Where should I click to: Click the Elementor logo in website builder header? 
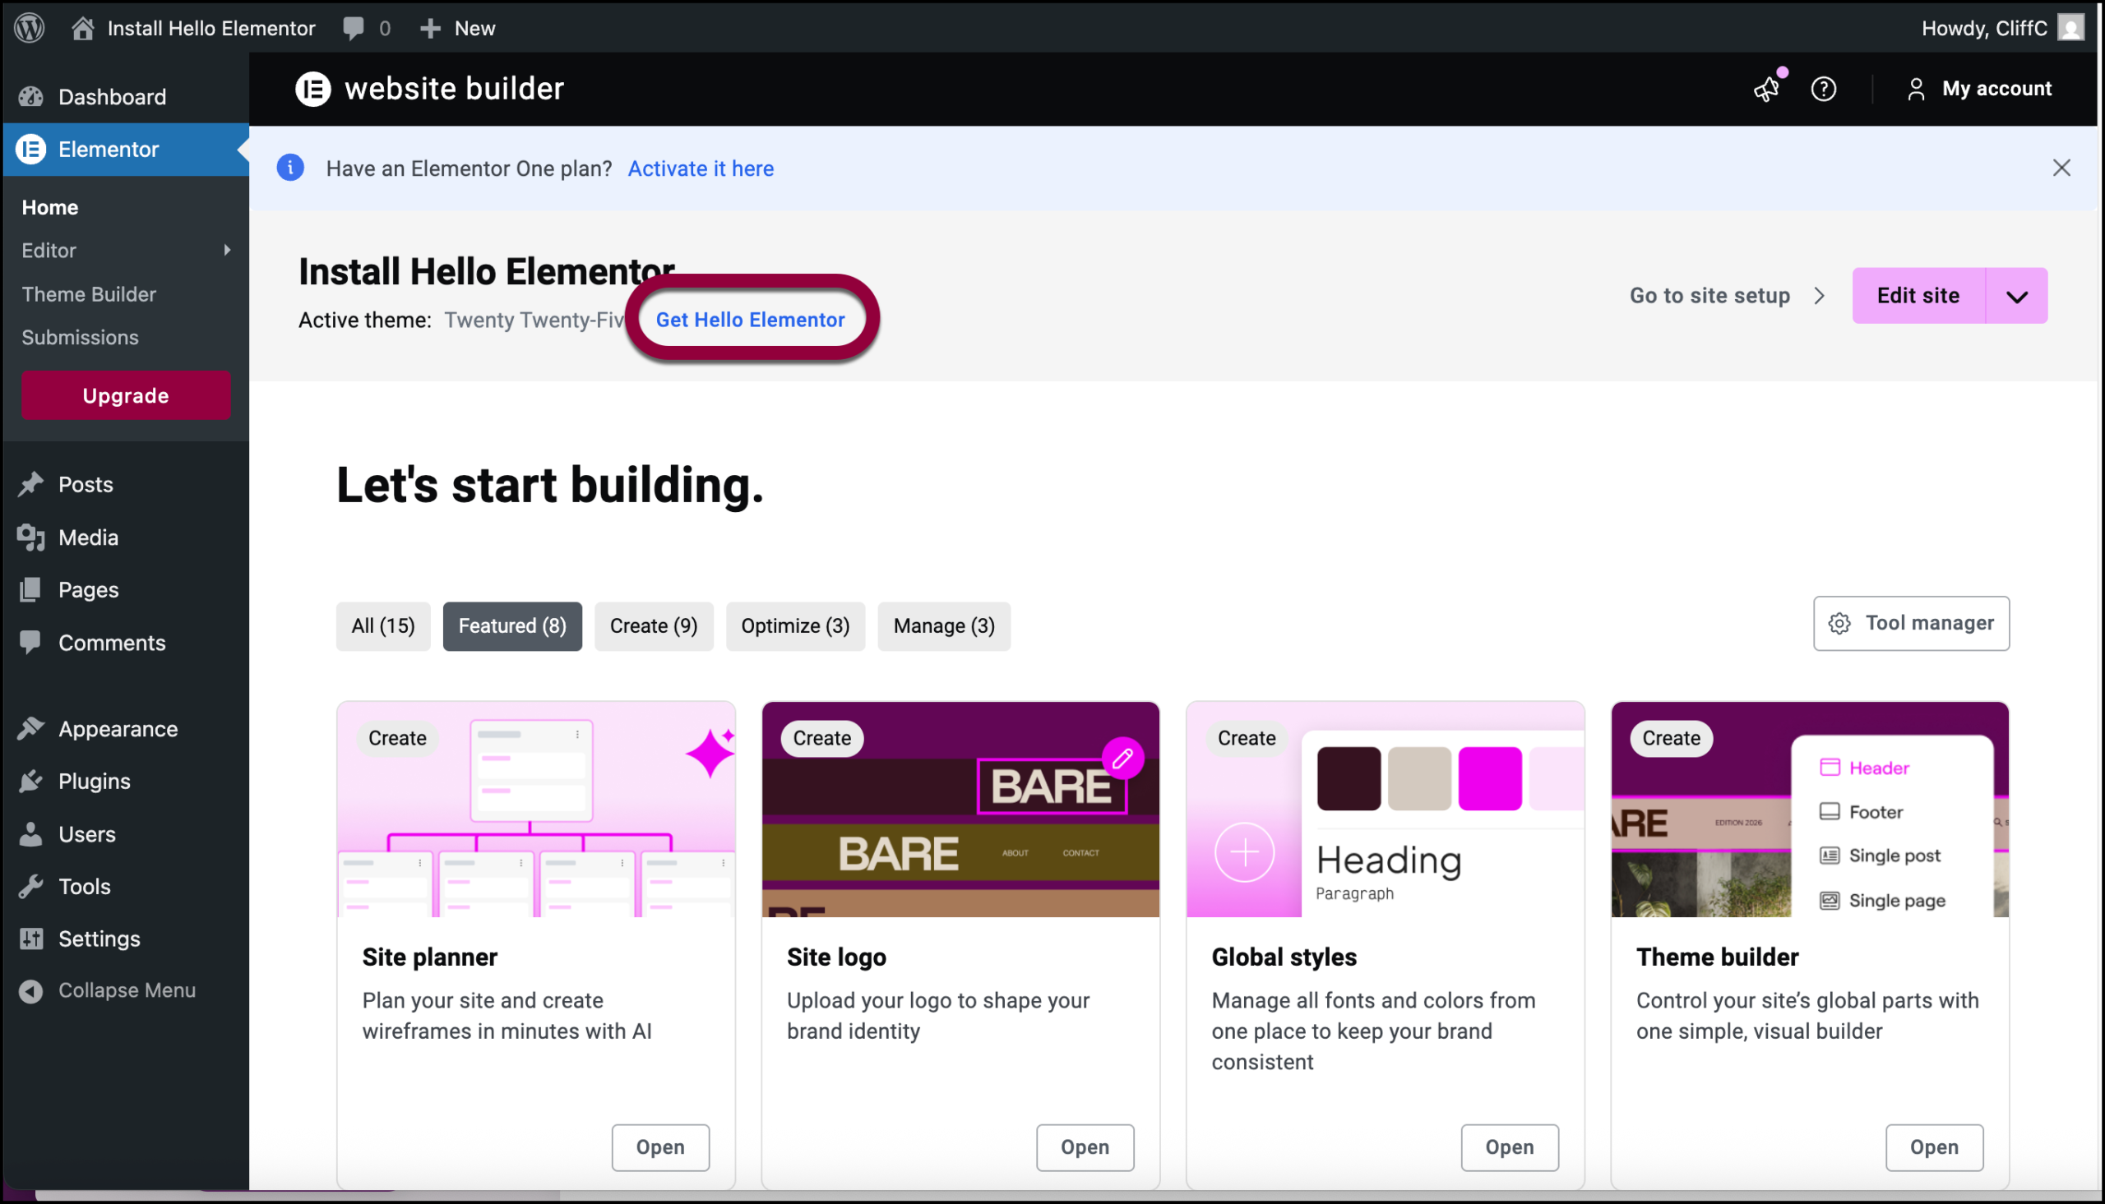tap(313, 89)
